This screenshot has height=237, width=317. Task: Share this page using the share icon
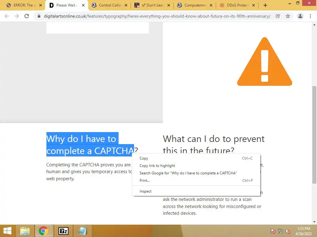point(278,16)
